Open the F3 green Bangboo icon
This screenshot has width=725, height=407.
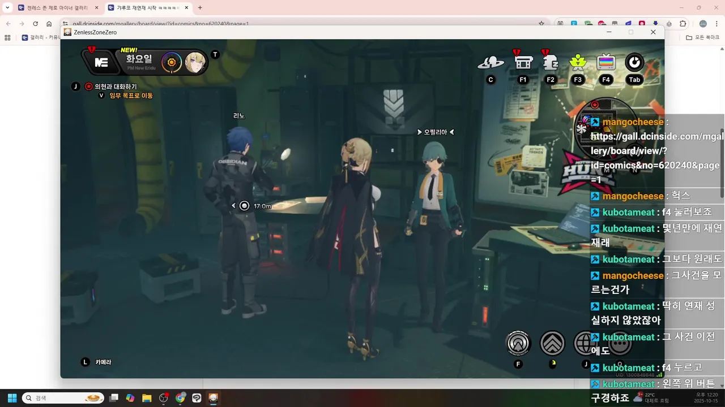[x=578, y=62]
